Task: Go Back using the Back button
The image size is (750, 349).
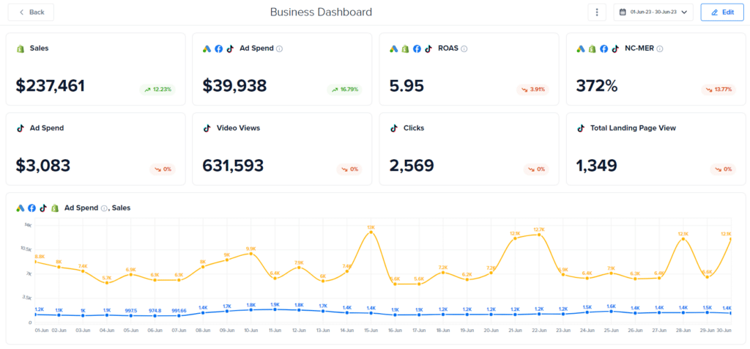Action: click(x=31, y=12)
